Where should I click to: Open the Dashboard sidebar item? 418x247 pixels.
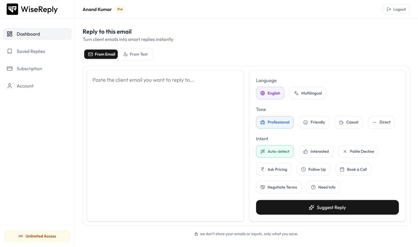pyautogui.click(x=37, y=34)
